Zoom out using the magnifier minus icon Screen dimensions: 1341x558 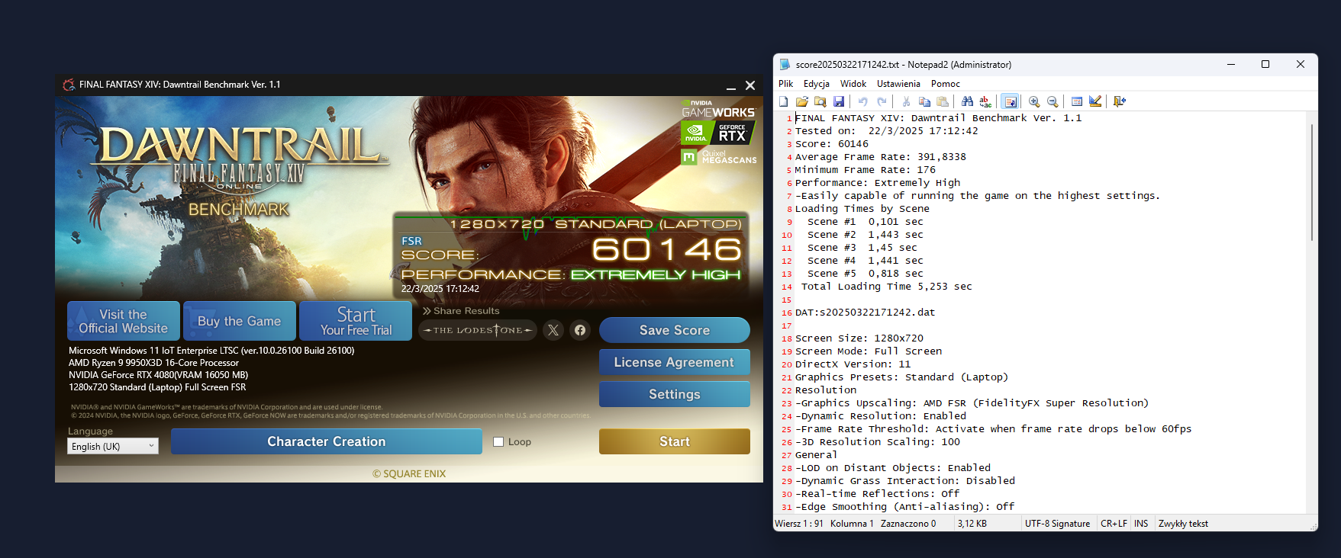1052,101
